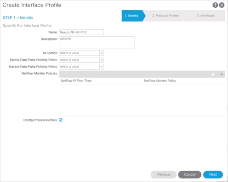Toggle Config Protocol Profiles checkbox

[x=61, y=120]
